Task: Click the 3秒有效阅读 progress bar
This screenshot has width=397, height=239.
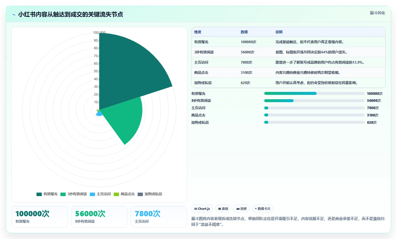Action: click(314, 101)
